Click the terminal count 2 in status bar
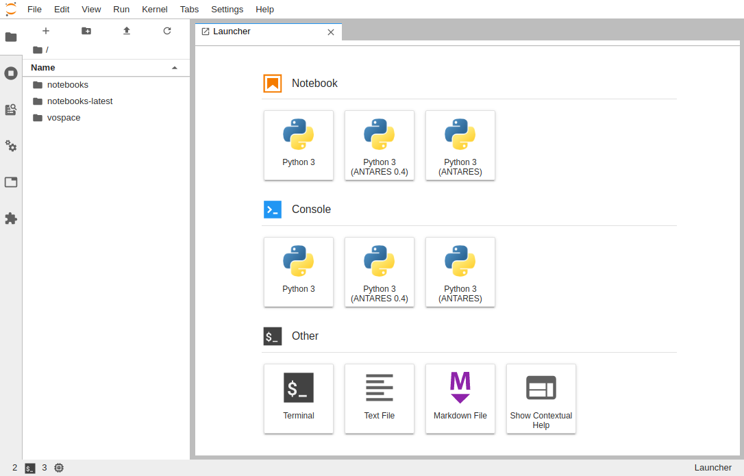Screen dimensions: 744x476 tap(14, 468)
